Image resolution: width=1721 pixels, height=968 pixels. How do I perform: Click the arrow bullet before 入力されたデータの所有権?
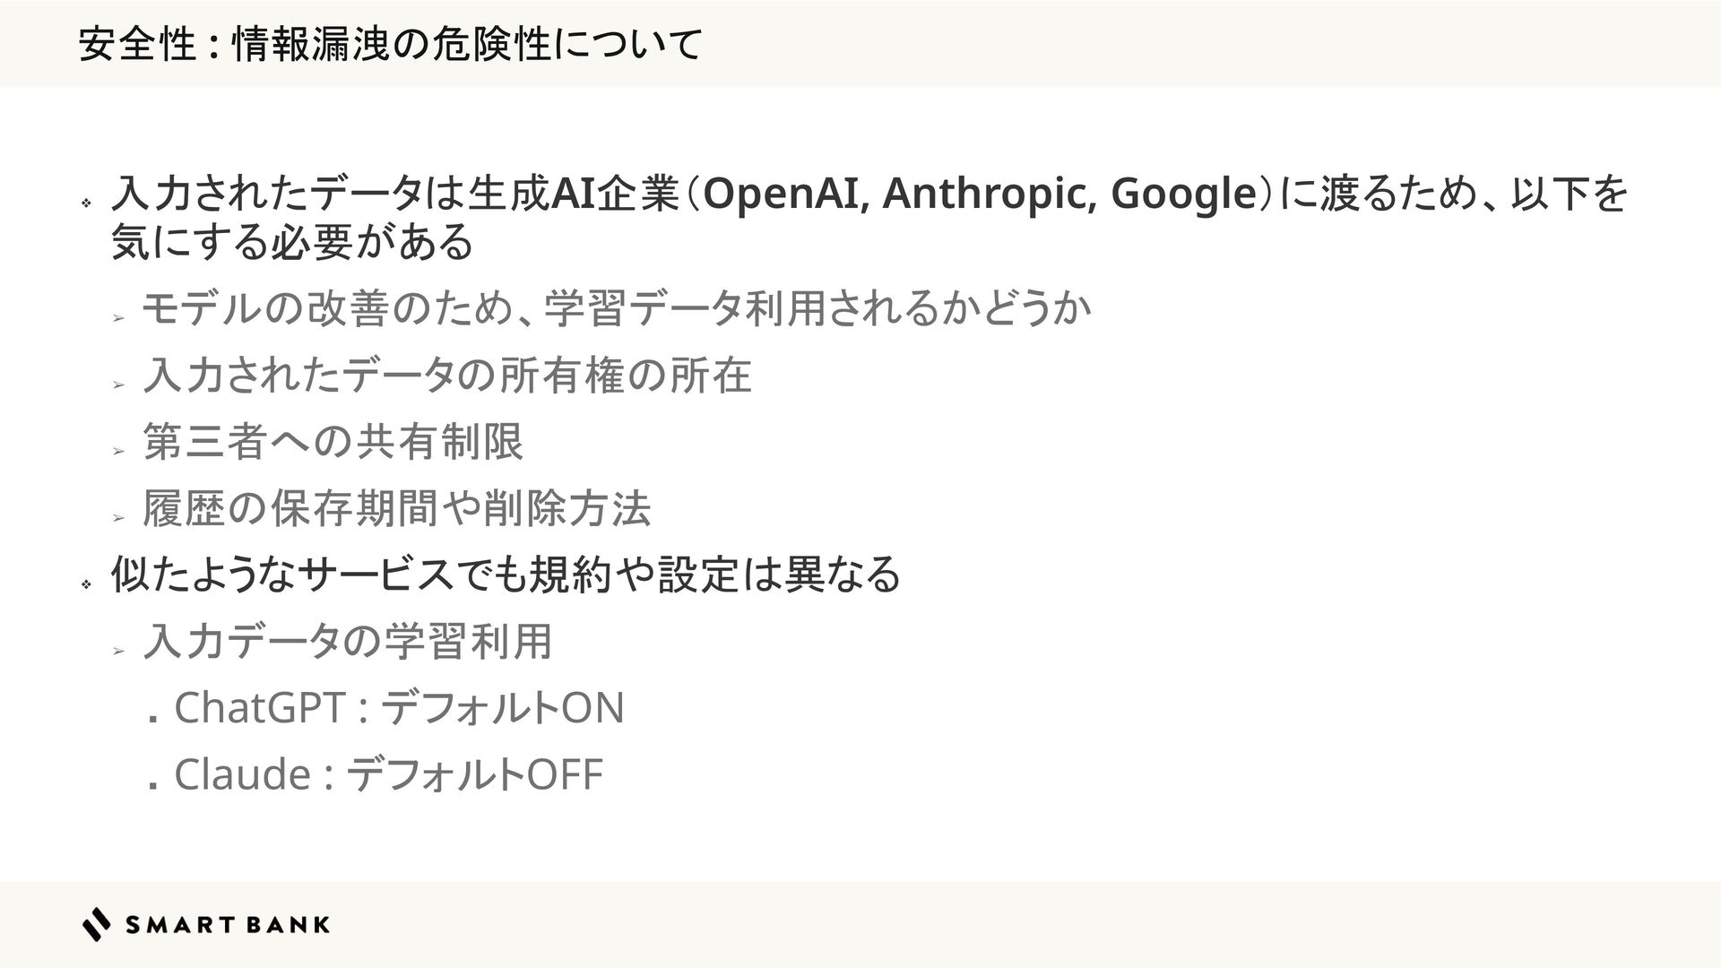pyautogui.click(x=117, y=385)
